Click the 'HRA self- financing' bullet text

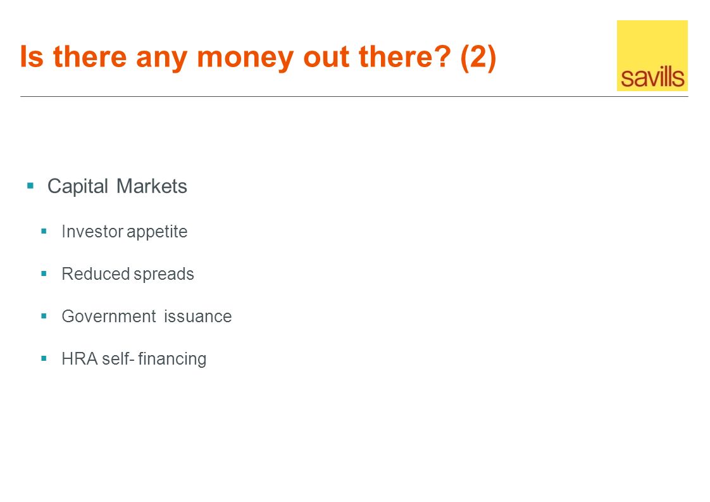click(x=134, y=359)
